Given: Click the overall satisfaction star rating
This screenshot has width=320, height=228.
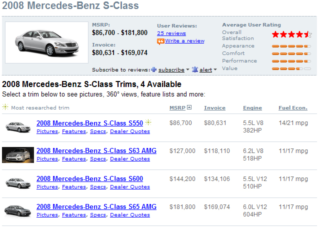Looking at the screenshot, I should 291,34.
